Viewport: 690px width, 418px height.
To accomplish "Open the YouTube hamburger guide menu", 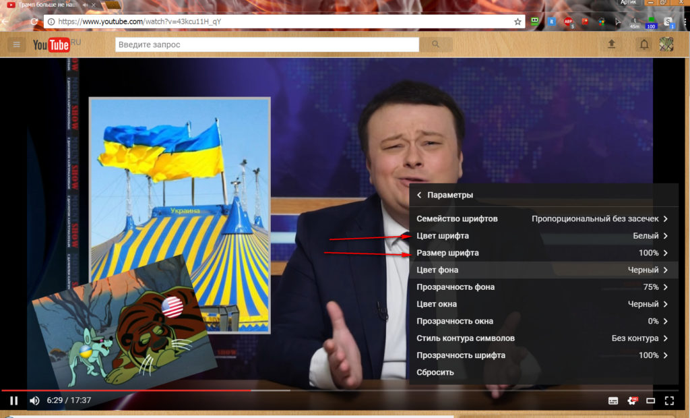I will [17, 44].
